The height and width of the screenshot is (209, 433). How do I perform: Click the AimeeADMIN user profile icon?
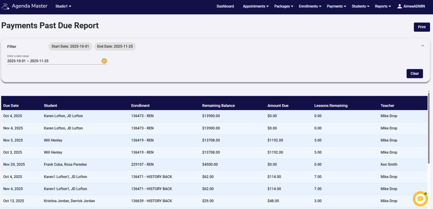pyautogui.click(x=400, y=6)
